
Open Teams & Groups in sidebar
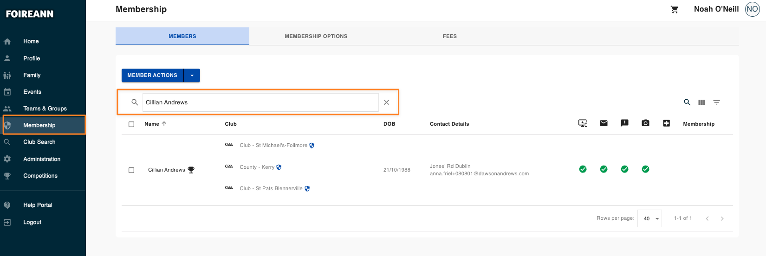tap(45, 109)
